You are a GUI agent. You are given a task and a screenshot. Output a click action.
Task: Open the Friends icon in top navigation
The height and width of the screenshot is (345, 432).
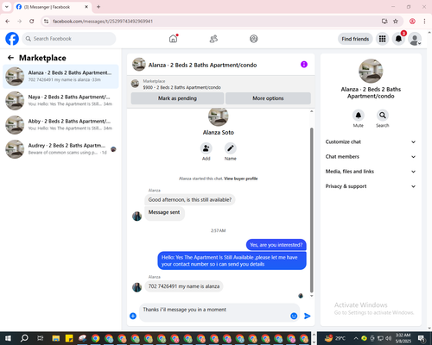pos(213,39)
